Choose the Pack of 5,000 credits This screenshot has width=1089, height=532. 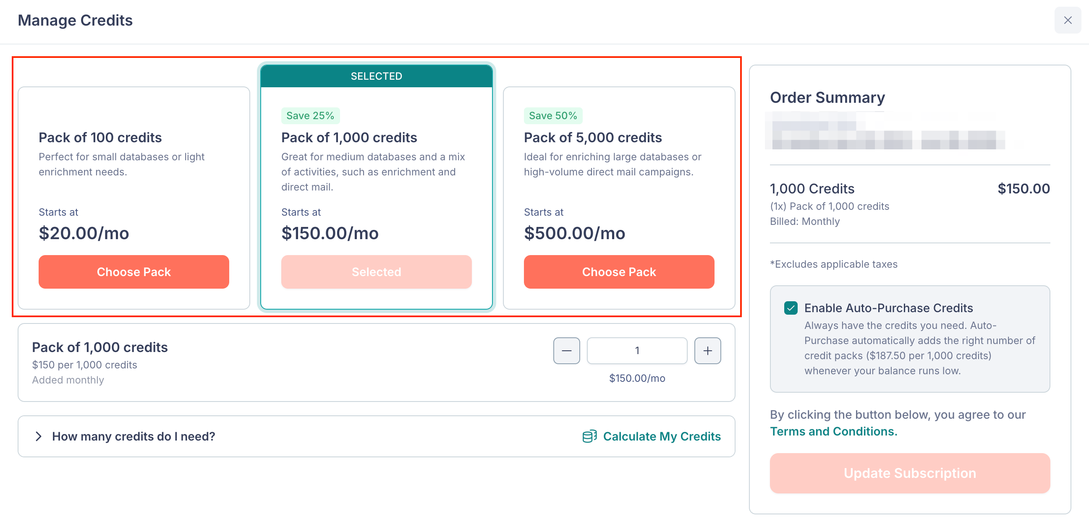pos(618,272)
